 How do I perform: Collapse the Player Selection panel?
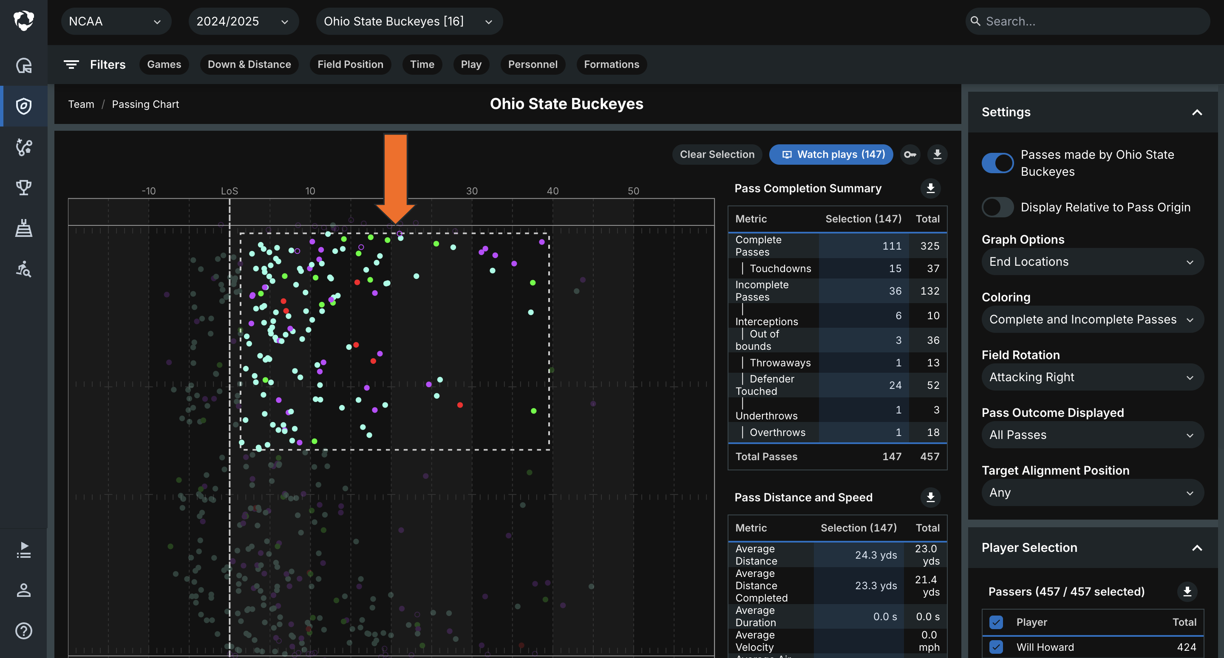(1197, 548)
